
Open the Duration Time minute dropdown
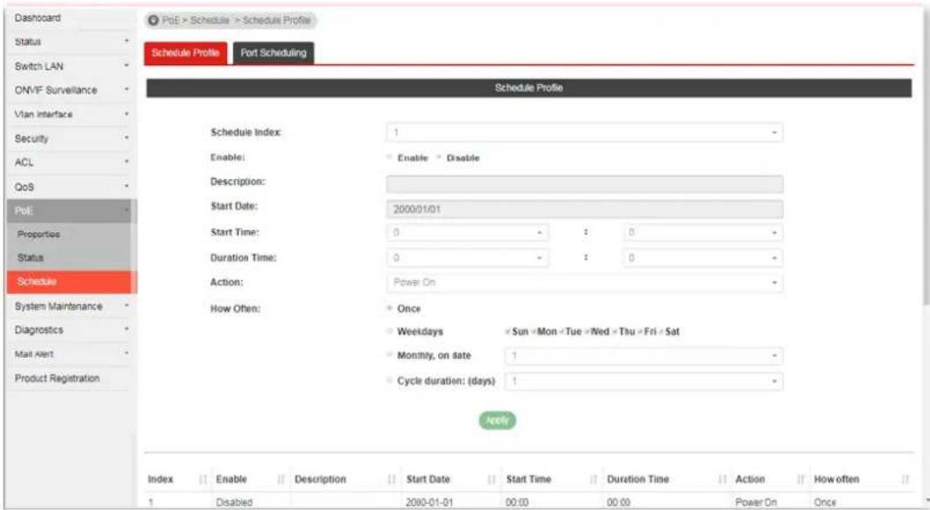coord(703,258)
